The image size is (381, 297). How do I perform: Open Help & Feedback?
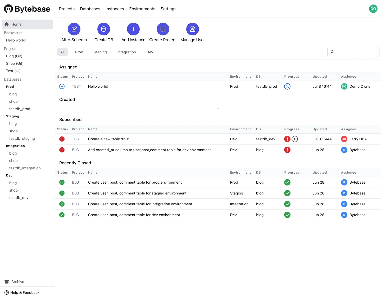[x=25, y=293]
